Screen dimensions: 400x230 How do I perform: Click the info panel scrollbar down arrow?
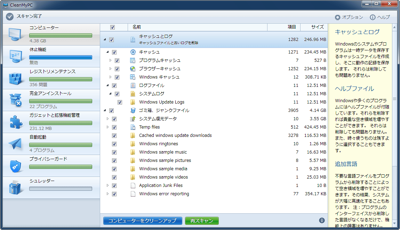[395, 223]
